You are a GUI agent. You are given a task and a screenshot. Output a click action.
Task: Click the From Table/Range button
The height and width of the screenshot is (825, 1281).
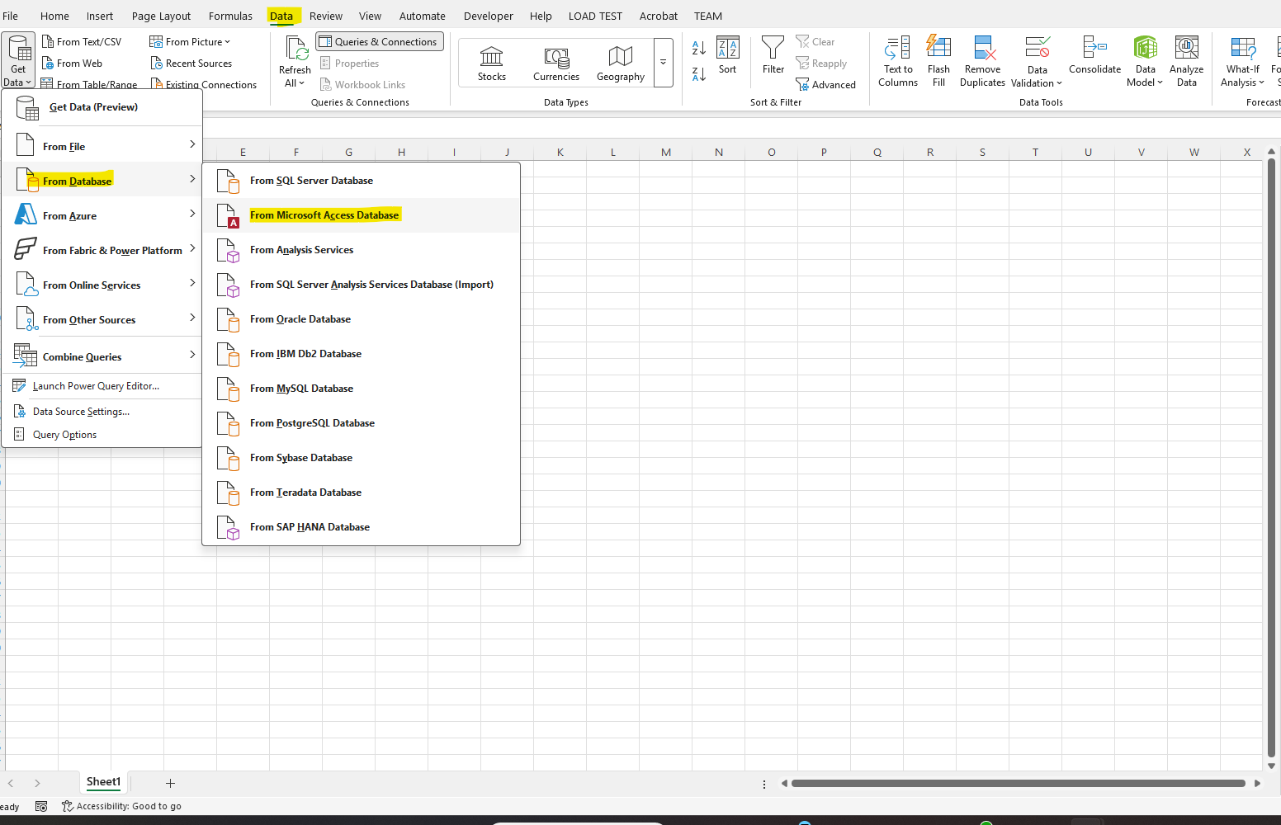[89, 84]
